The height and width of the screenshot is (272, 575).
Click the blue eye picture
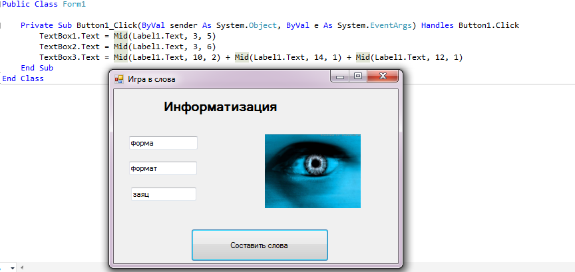(x=312, y=171)
